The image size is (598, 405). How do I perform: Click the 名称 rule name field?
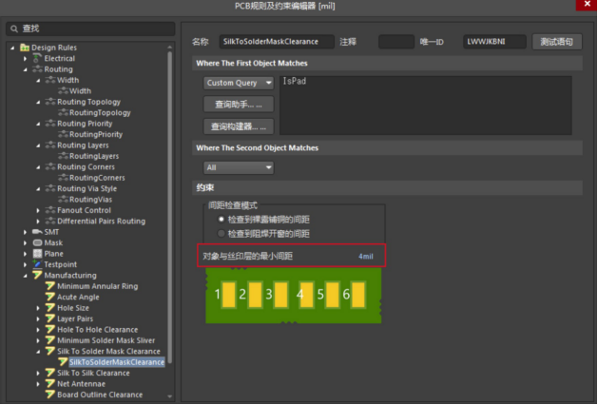[276, 42]
